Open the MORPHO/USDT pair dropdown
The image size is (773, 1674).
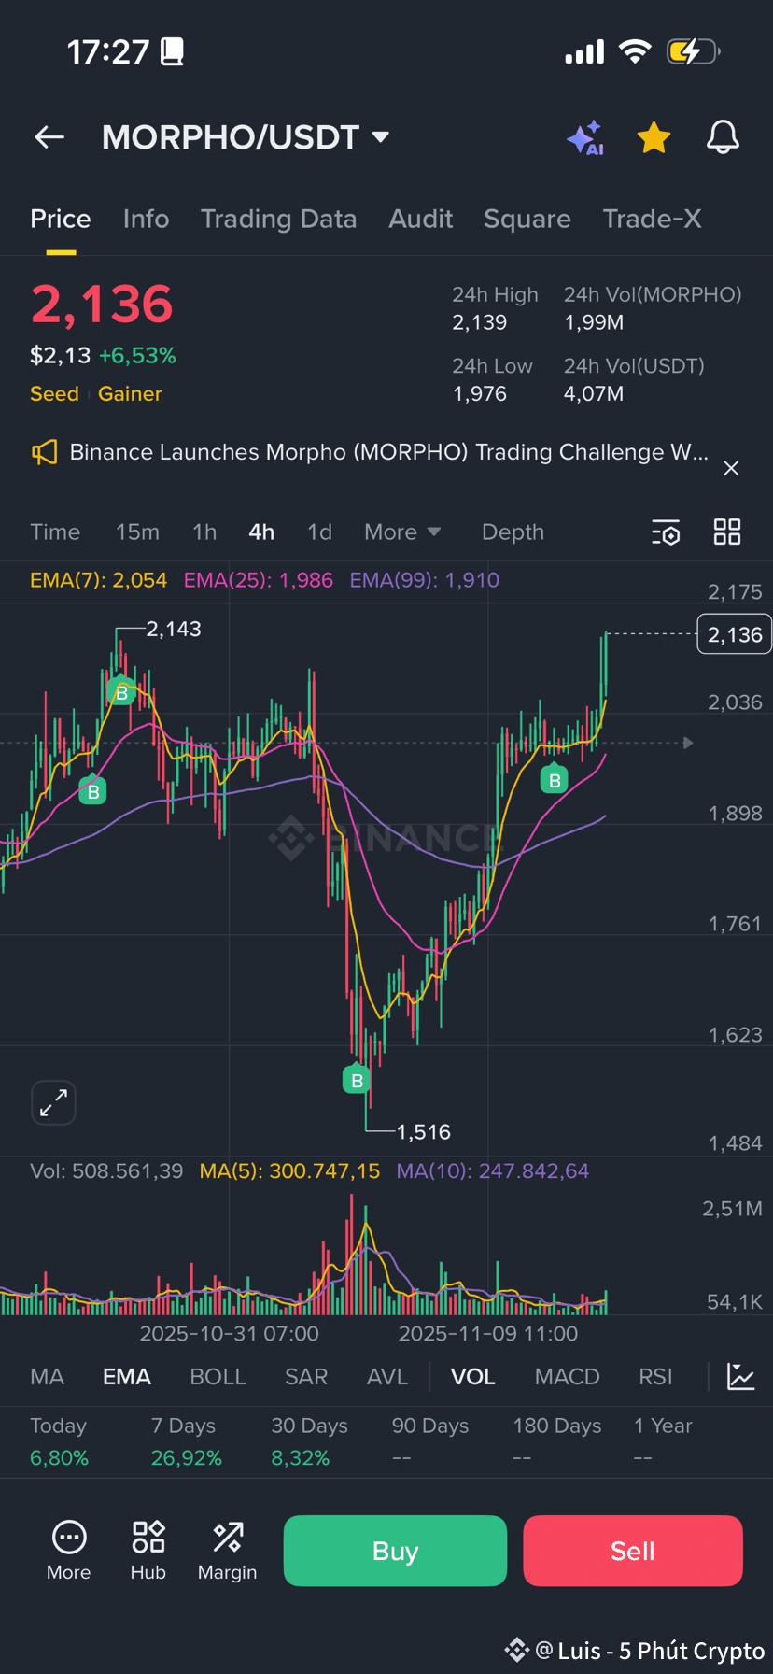pos(245,137)
